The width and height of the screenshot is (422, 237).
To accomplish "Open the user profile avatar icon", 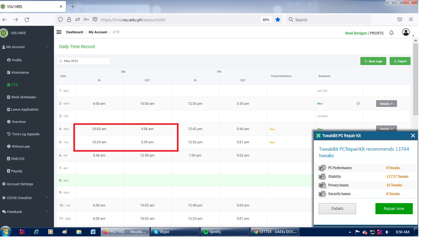I will click(406, 32).
